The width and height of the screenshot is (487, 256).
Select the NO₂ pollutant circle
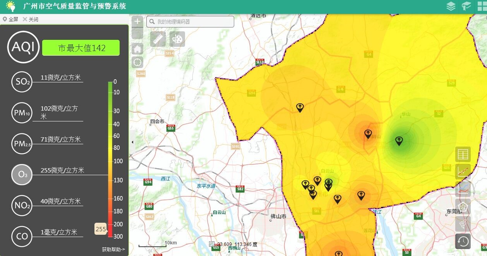22,205
